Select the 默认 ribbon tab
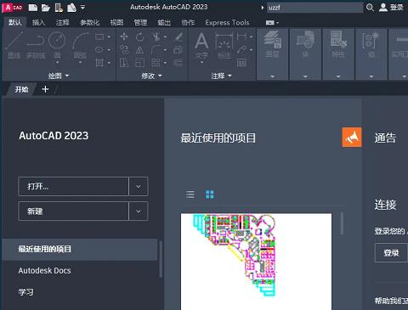 tap(15, 22)
